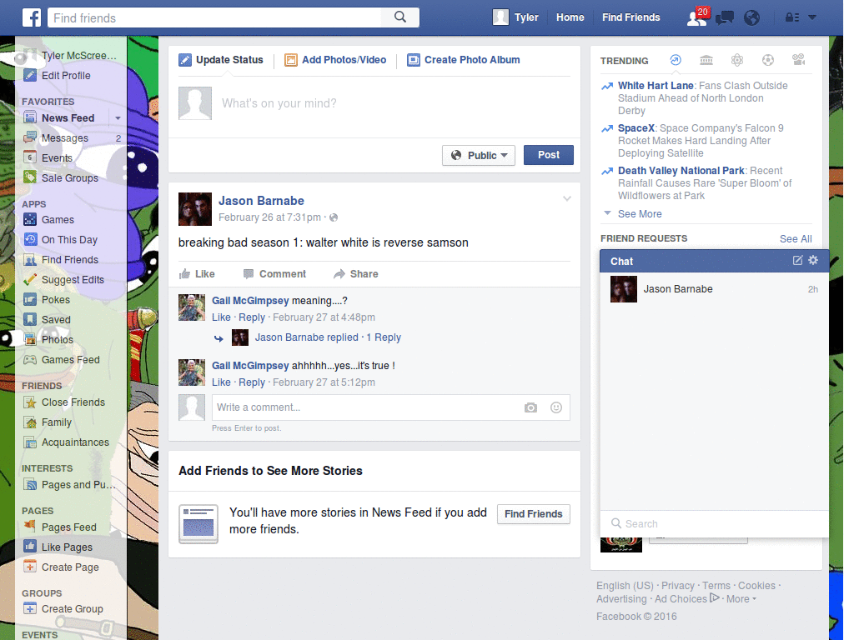Go to Home in top bar

[x=570, y=17]
